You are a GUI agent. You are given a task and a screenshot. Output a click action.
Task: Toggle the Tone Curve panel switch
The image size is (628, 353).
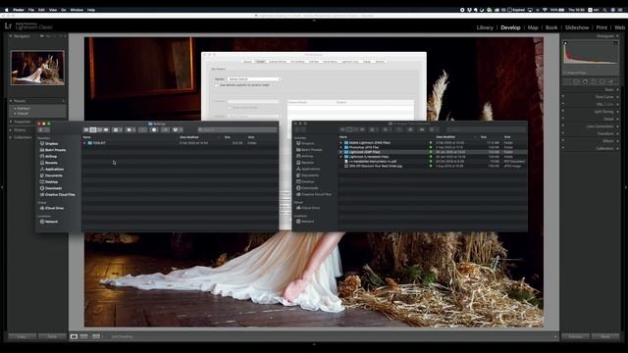click(563, 97)
